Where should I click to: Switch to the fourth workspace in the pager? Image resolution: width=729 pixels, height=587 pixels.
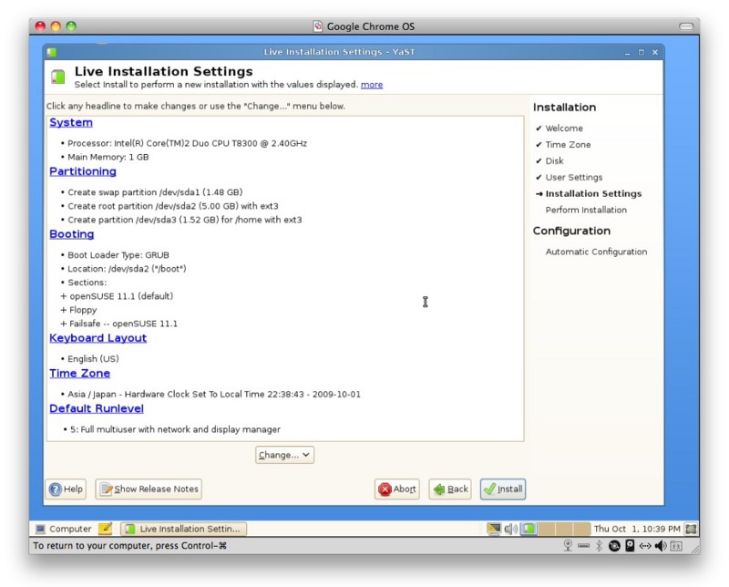pos(581,529)
